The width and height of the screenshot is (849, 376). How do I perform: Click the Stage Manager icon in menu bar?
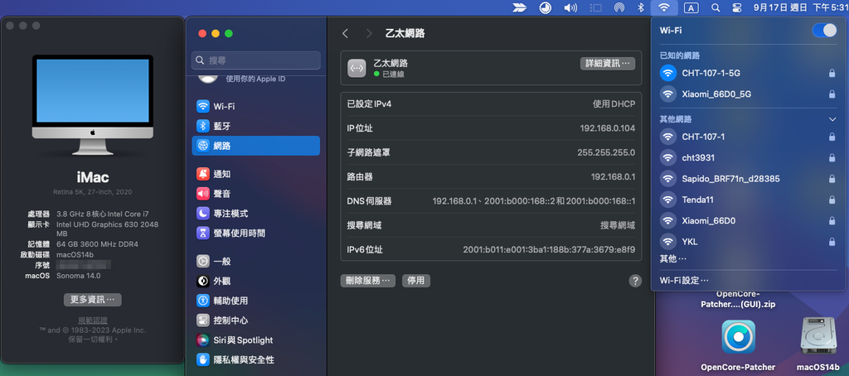tap(595, 7)
